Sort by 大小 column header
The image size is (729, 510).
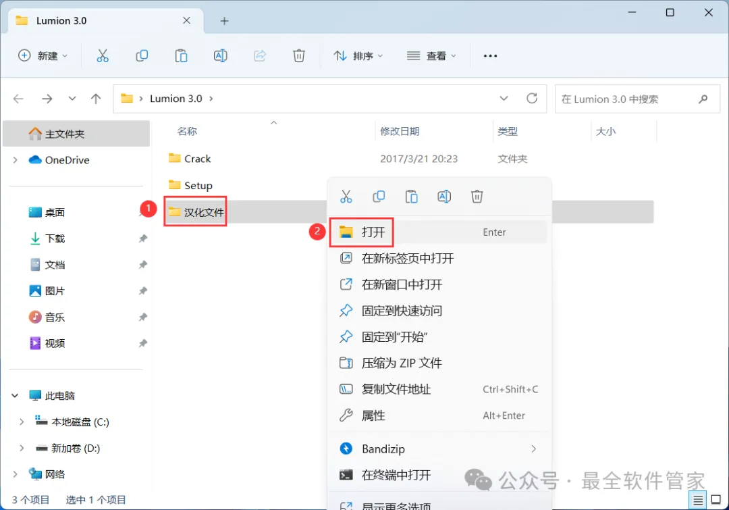pyautogui.click(x=605, y=131)
